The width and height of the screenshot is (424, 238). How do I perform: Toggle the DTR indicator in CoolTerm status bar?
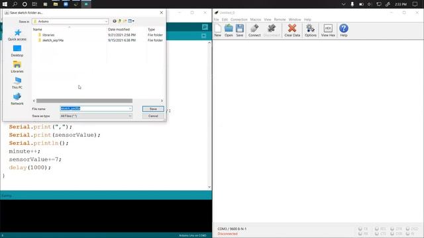396,229
